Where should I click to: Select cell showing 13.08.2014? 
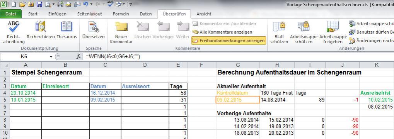click(238, 120)
